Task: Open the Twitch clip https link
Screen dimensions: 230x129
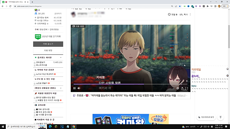Action: pyautogui.click(x=182, y=95)
